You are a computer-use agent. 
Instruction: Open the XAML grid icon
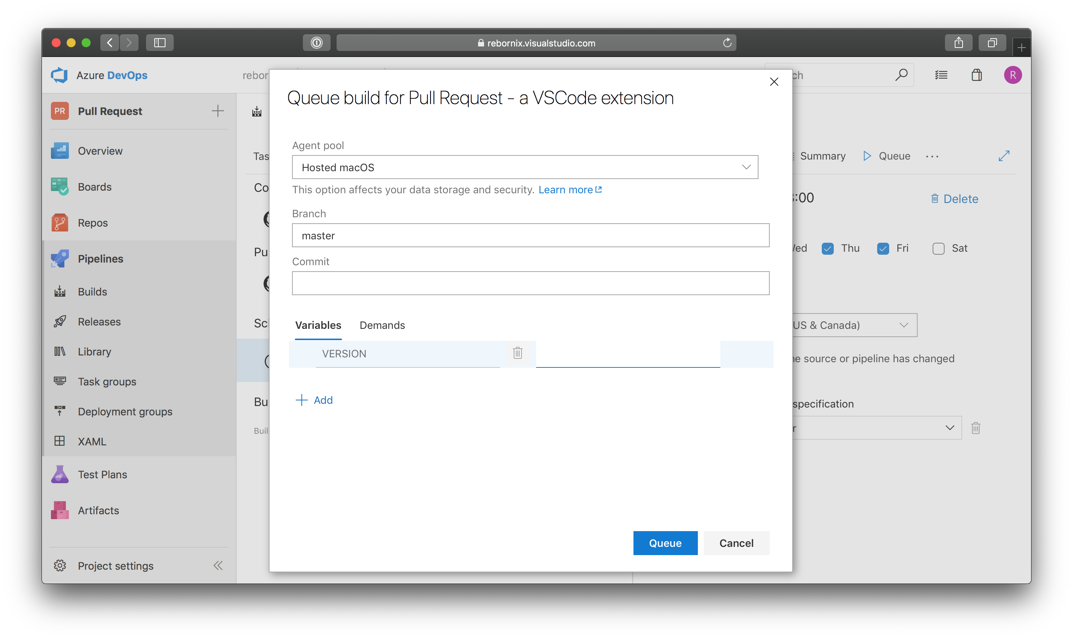coord(60,441)
